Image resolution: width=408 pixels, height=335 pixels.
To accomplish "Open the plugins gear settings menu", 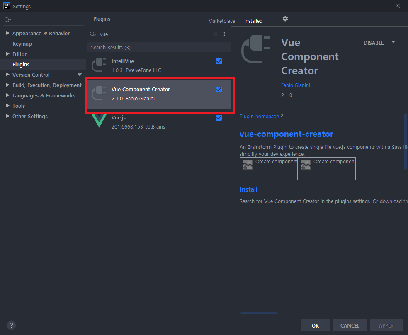I will pyautogui.click(x=285, y=19).
